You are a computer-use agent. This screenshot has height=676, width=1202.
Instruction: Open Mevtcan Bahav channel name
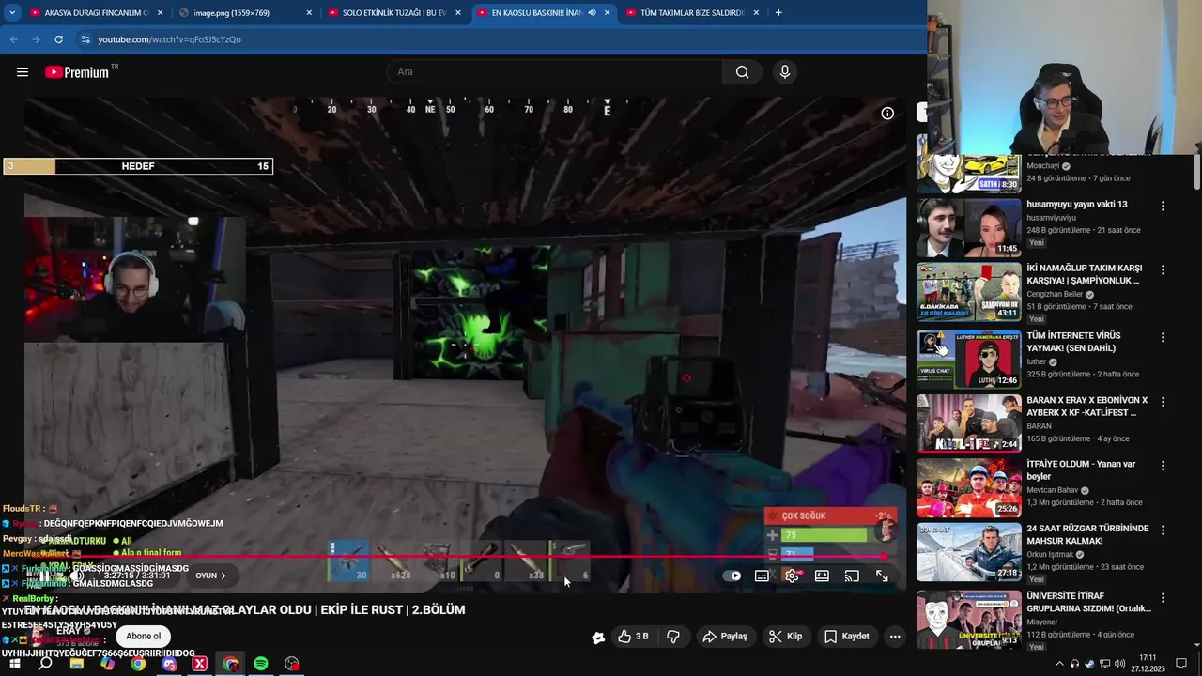coord(1052,490)
